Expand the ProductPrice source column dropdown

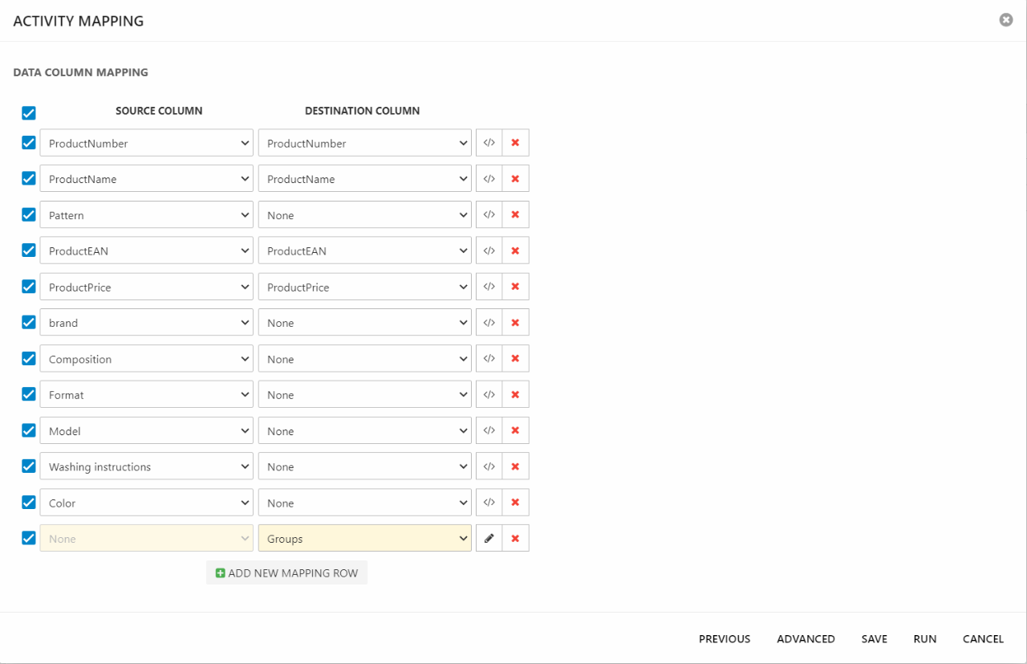[x=146, y=287]
